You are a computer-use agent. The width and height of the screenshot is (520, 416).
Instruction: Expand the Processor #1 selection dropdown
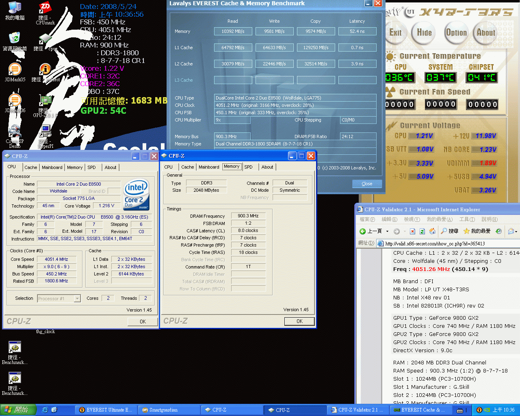point(77,299)
